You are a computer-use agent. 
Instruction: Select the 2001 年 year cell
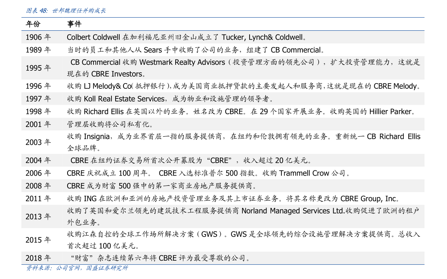[38, 124]
